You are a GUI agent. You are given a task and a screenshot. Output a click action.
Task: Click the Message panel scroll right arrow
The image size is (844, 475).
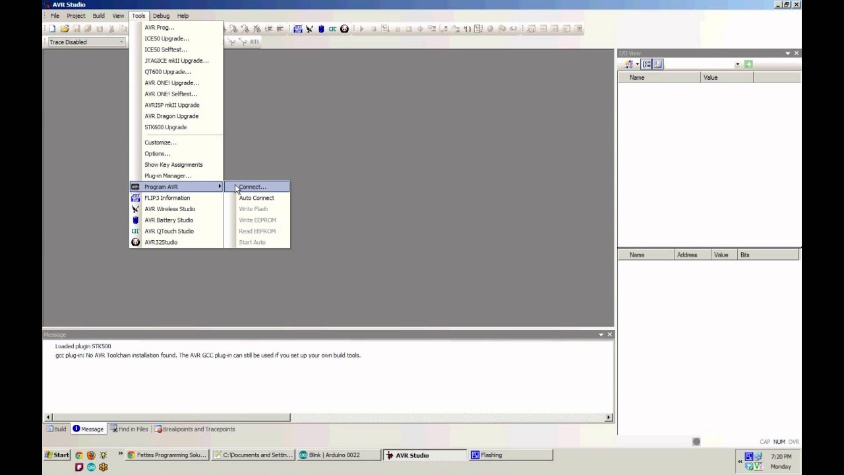click(609, 418)
